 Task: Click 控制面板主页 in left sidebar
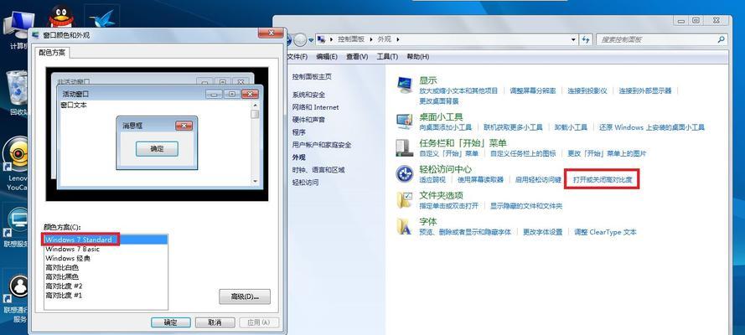click(312, 76)
